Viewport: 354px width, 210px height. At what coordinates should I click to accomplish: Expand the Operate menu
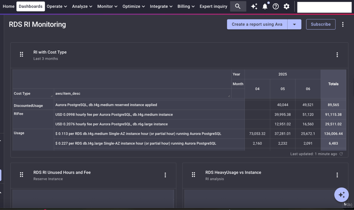pyautogui.click(x=57, y=6)
